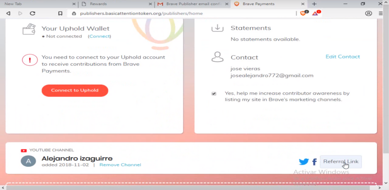Click the Remove Channel link
Viewport: 389px width, 190px height.
point(120,165)
